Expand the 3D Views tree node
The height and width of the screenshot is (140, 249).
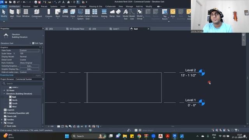point(4,91)
